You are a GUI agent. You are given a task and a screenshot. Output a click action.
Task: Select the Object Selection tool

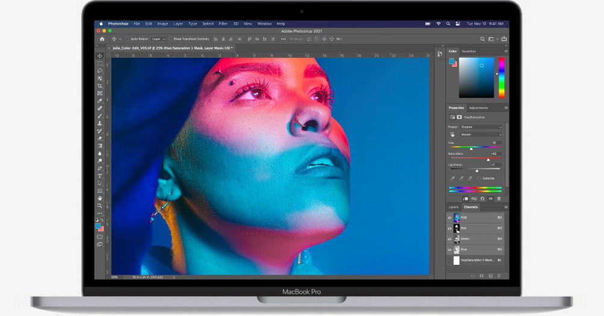pos(100,78)
